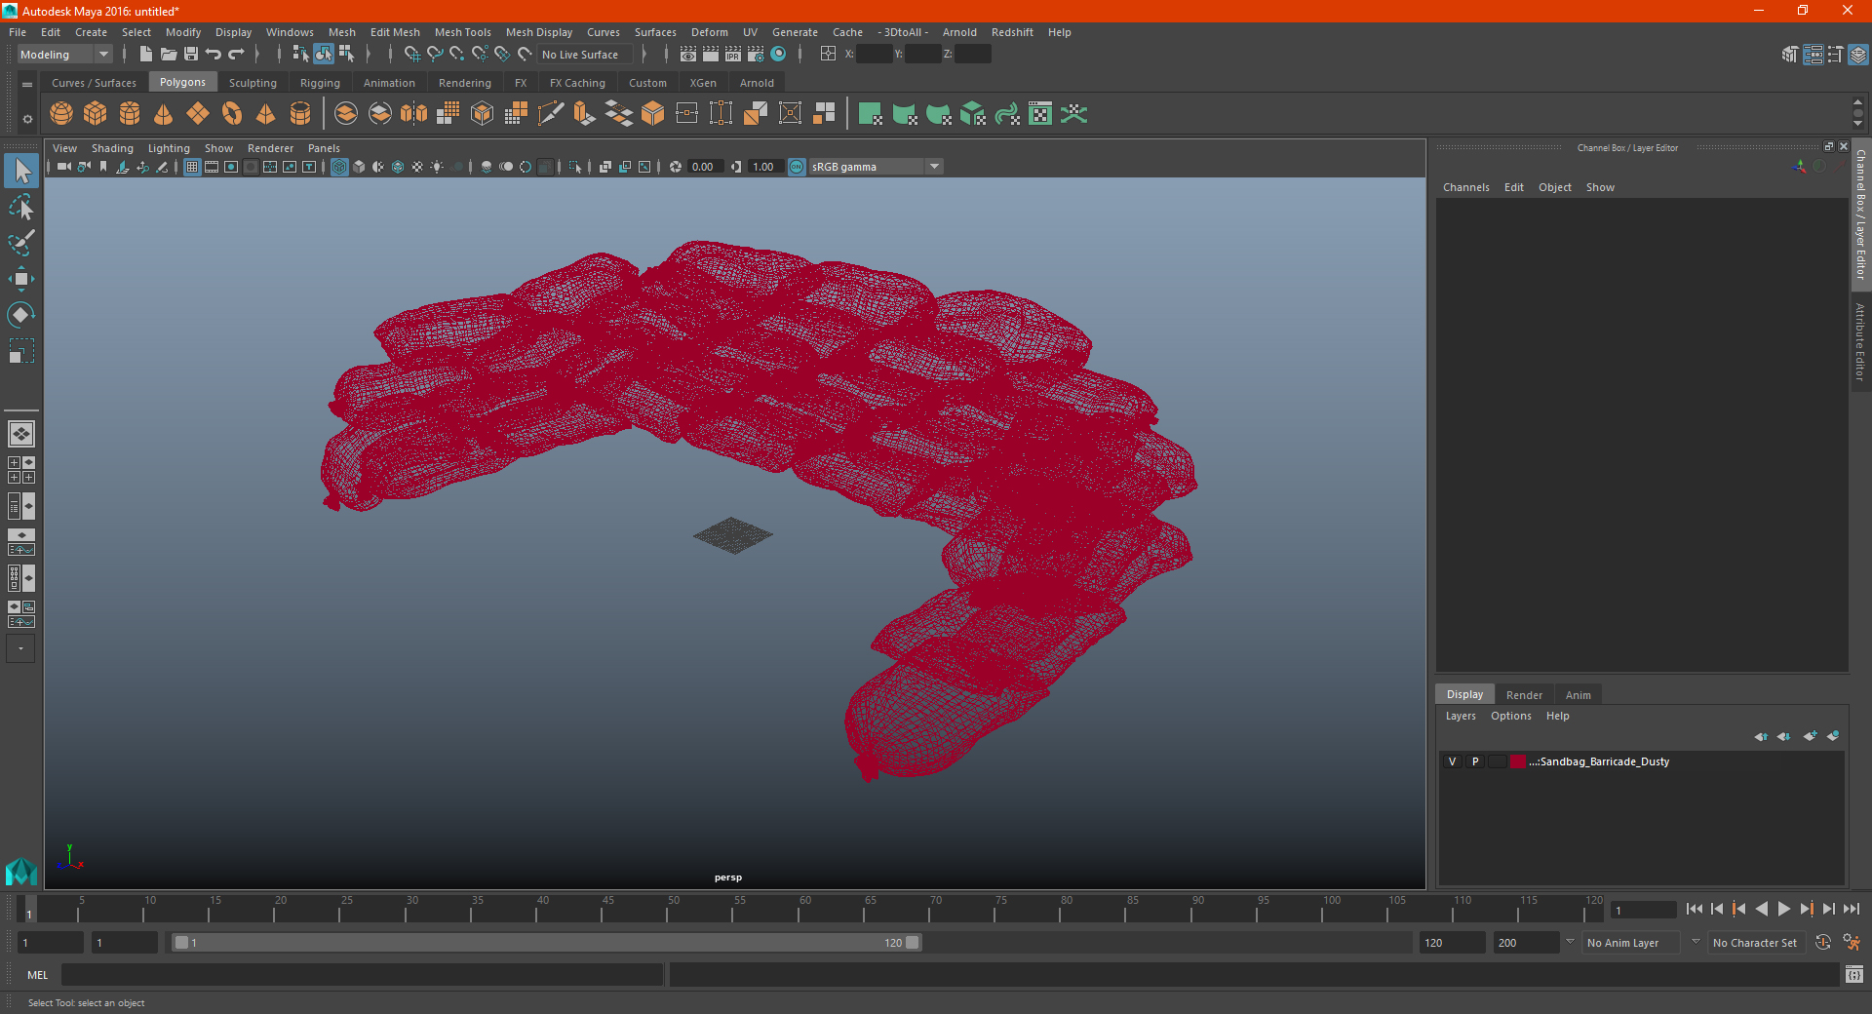The height and width of the screenshot is (1014, 1872).
Task: Create a polygon cone from the shelf
Action: coord(164,114)
